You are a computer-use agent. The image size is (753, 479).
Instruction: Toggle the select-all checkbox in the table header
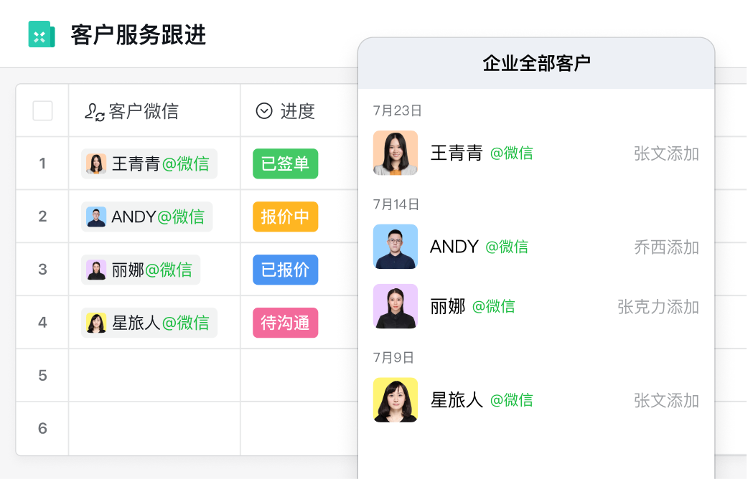42,110
